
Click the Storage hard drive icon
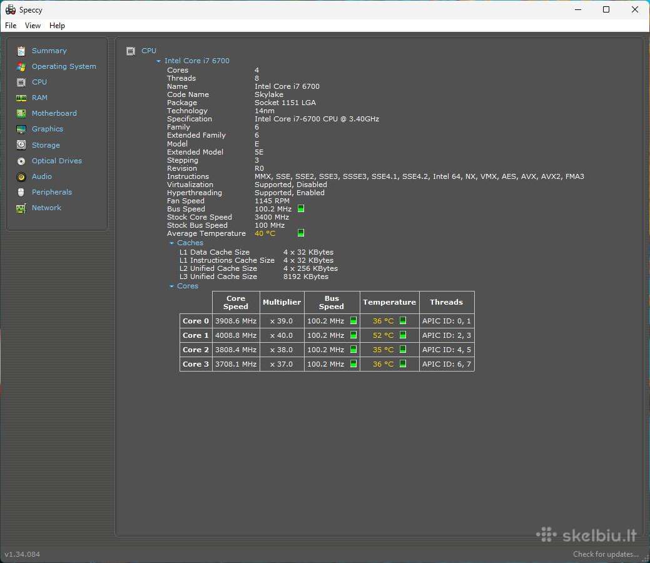pos(21,145)
